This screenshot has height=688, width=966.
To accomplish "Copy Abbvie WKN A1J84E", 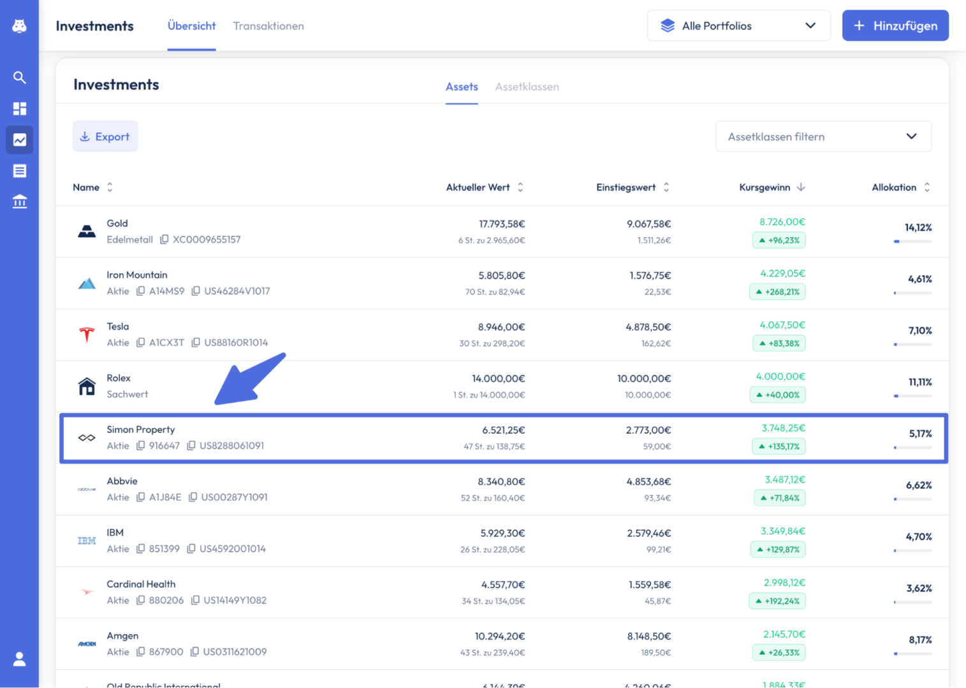I will (x=140, y=498).
